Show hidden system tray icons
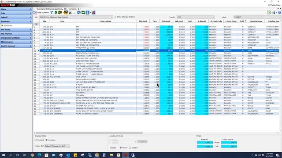The width and height of the screenshot is (282, 158). (x=252, y=155)
